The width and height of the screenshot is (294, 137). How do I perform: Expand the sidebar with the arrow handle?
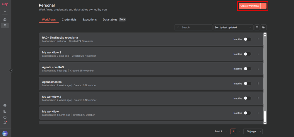(x=11, y=70)
